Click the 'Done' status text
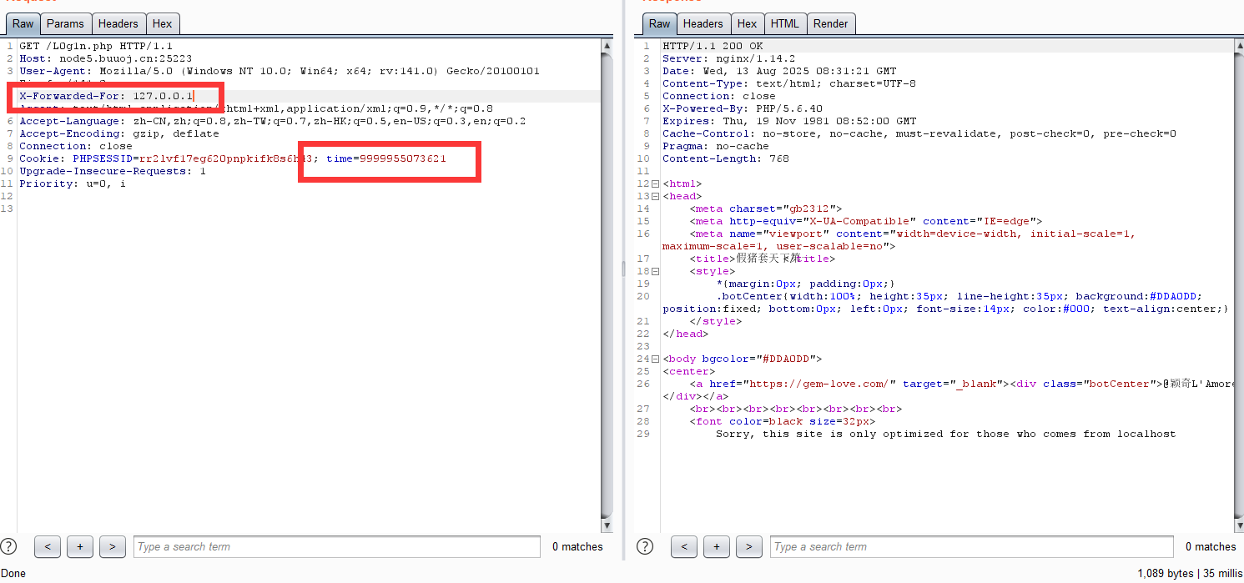 (13, 574)
